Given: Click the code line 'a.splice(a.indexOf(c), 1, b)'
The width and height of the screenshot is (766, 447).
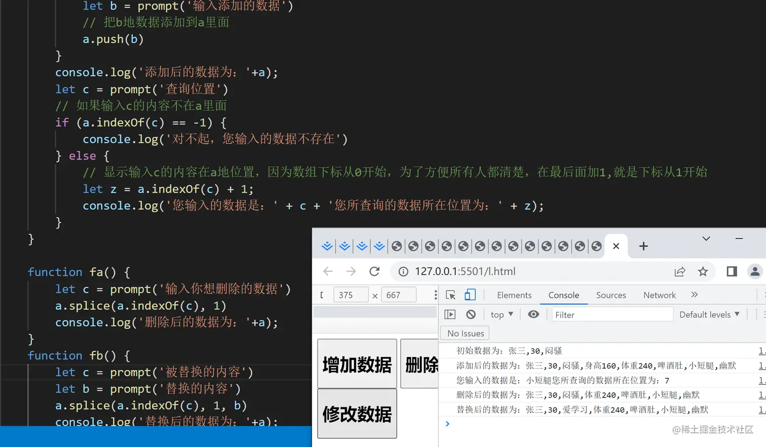Looking at the screenshot, I should (x=151, y=406).
